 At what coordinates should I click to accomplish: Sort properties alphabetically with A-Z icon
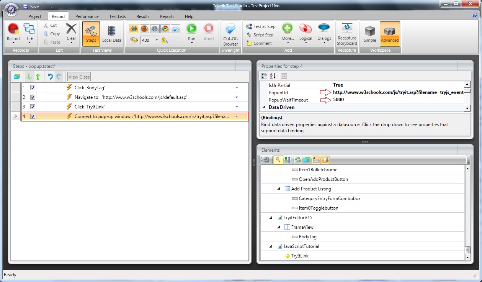coord(273,76)
